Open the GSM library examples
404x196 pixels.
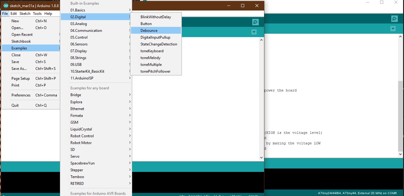96,122
